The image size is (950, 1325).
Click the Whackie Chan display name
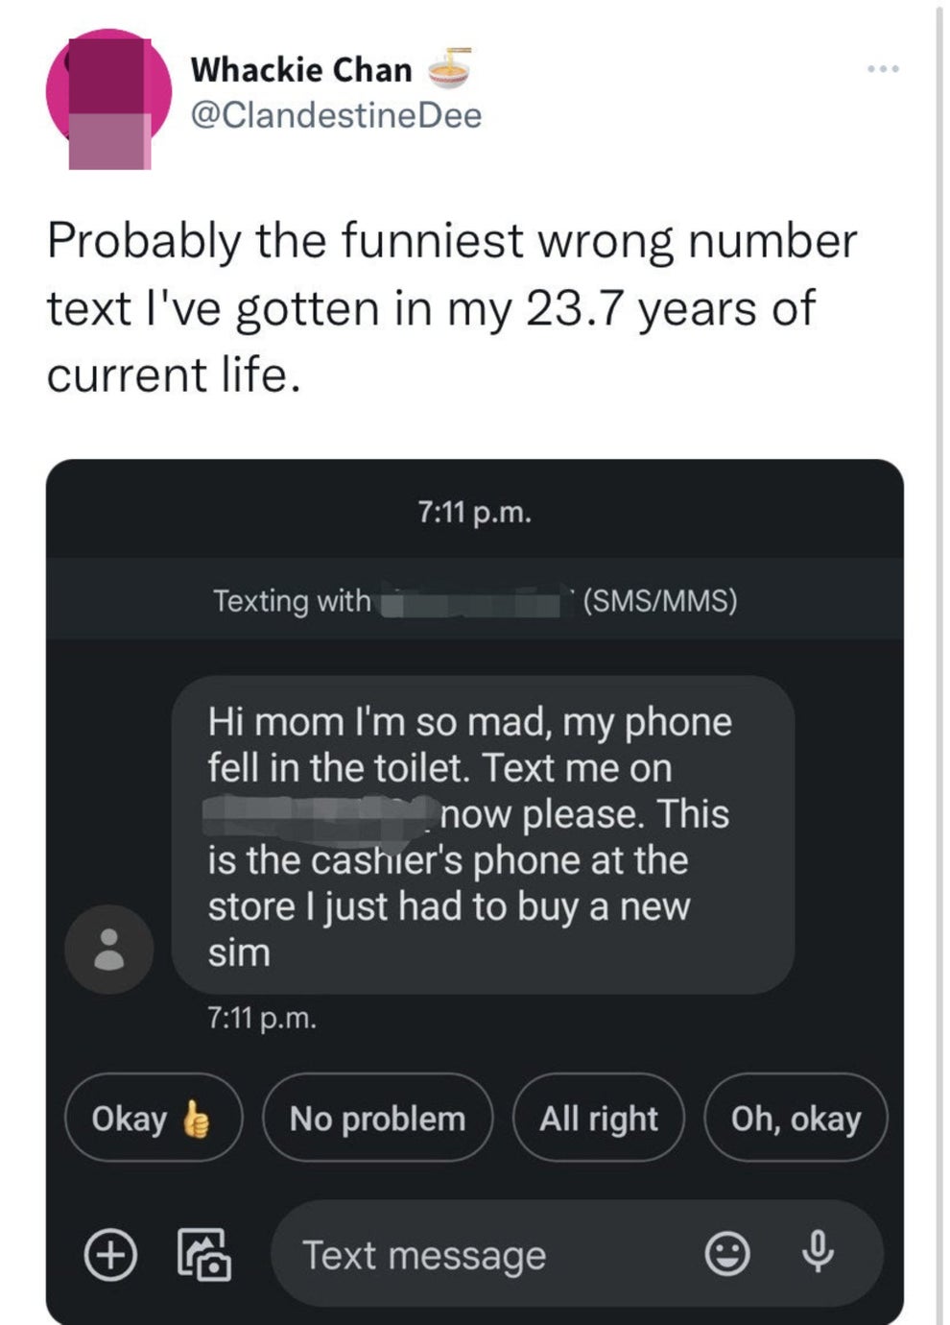[x=300, y=67]
